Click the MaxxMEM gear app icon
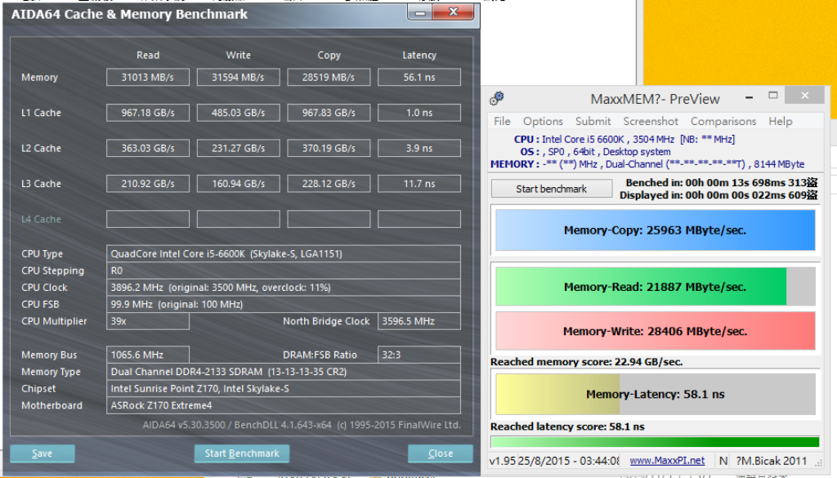 [x=497, y=98]
